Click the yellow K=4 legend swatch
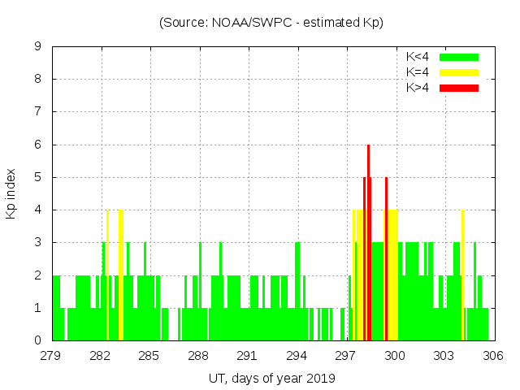Screen dimensions: 520x390 coord(459,72)
